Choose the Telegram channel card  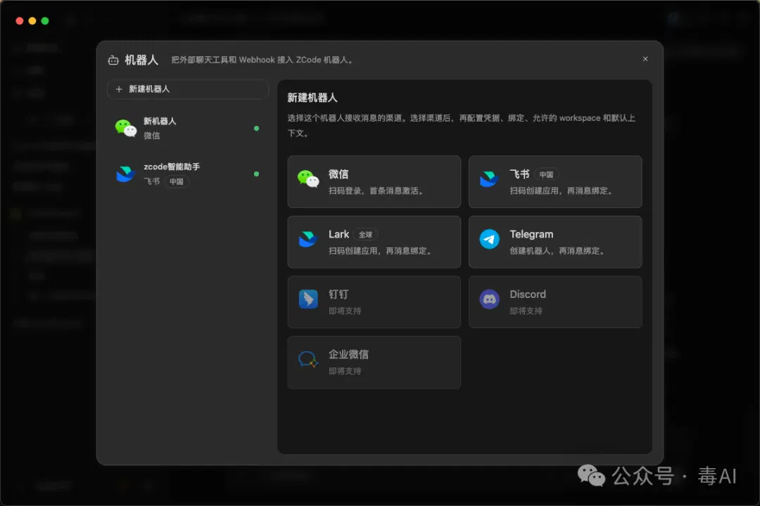point(555,242)
